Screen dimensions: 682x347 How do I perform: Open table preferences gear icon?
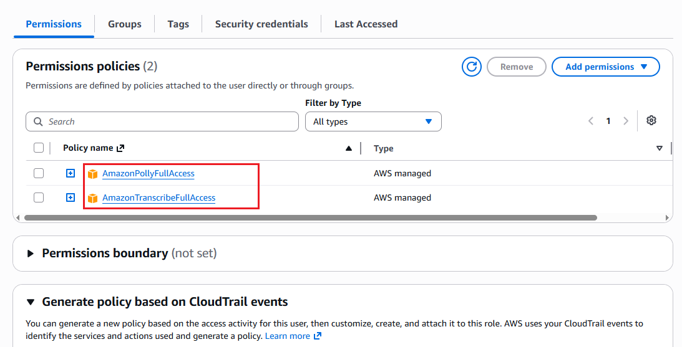pos(651,120)
